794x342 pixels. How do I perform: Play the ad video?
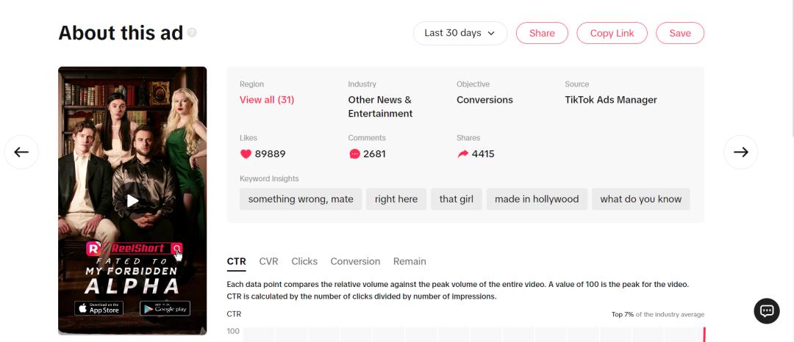pyautogui.click(x=132, y=200)
